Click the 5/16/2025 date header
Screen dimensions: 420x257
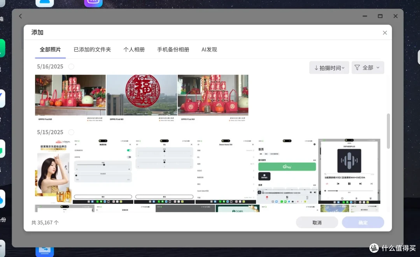[50, 67]
